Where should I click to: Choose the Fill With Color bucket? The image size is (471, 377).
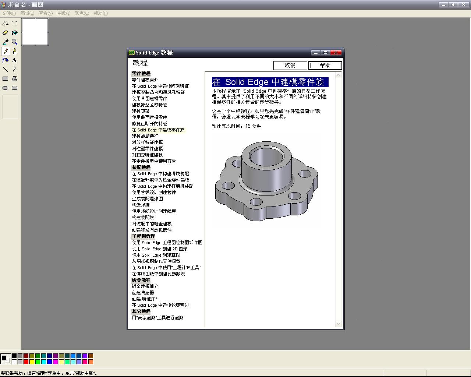click(x=15, y=33)
